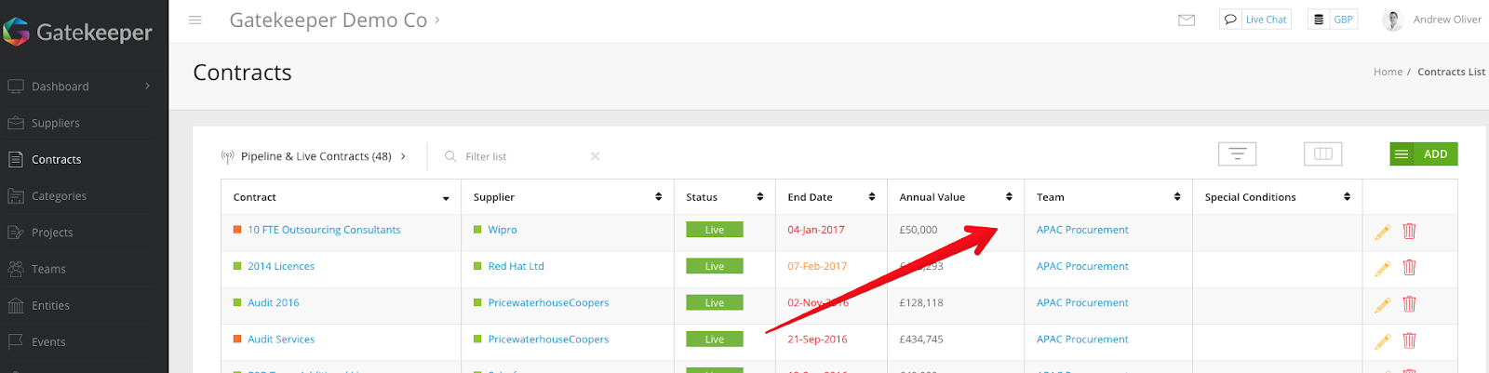Open APAC Procurement team in Audit Services row
This screenshot has height=373, width=1489.
[1082, 340]
